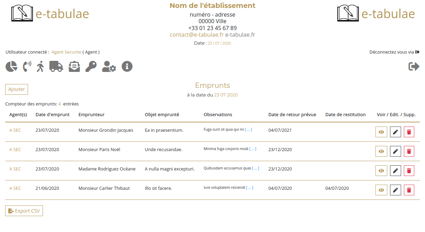Open the key management icon
This screenshot has width=425, height=232.
coord(91,66)
